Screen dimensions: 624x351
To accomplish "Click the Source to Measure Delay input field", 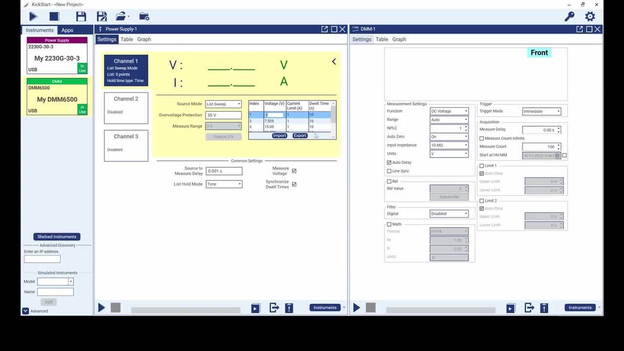I will 223,171.
